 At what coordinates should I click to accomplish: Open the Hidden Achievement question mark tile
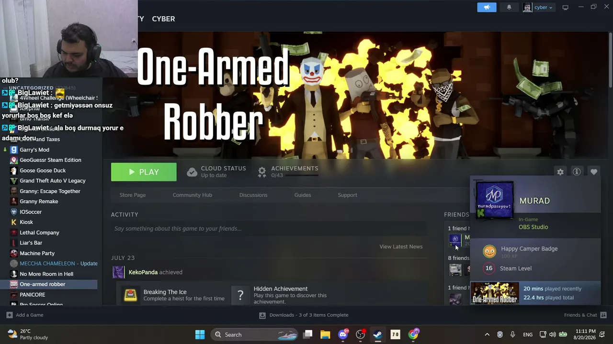coord(240,295)
